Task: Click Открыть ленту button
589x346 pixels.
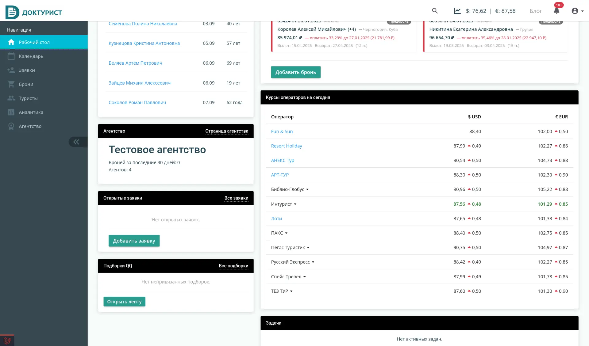Action: (x=124, y=302)
